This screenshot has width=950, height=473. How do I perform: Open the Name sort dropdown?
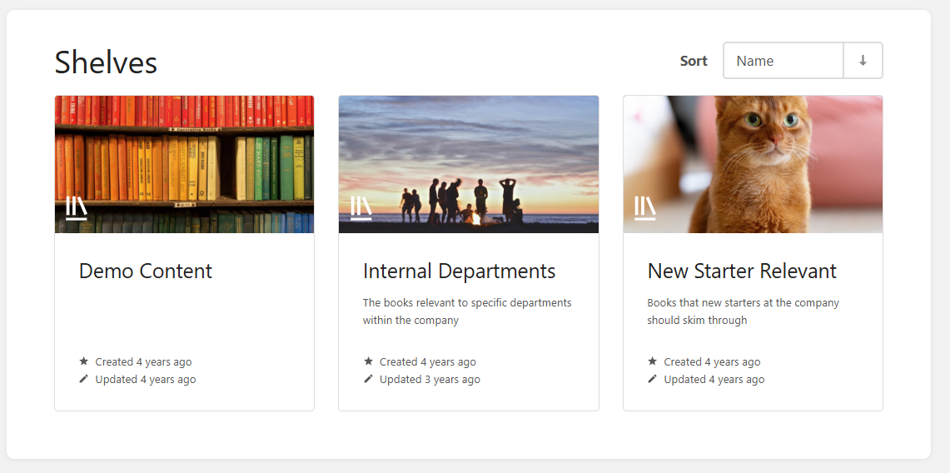pyautogui.click(x=783, y=61)
